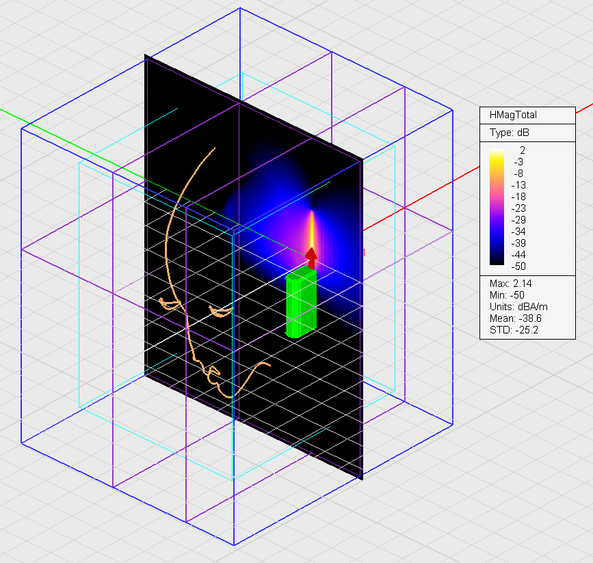Viewport: 593px width, 563px height.
Task: Click the 2 label on the color scale
Action: point(521,150)
